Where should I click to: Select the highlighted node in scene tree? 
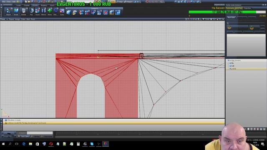[x=246, y=69]
